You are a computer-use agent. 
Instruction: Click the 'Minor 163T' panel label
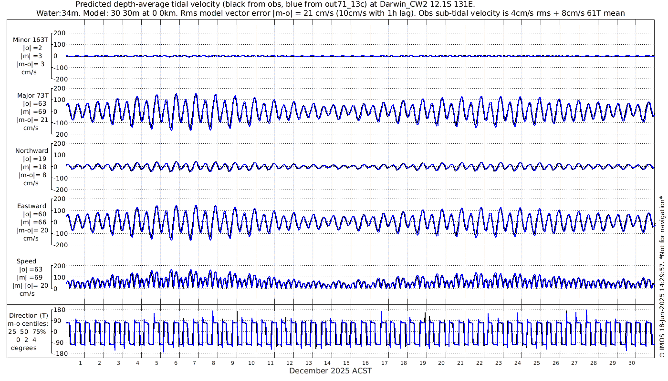pos(31,40)
